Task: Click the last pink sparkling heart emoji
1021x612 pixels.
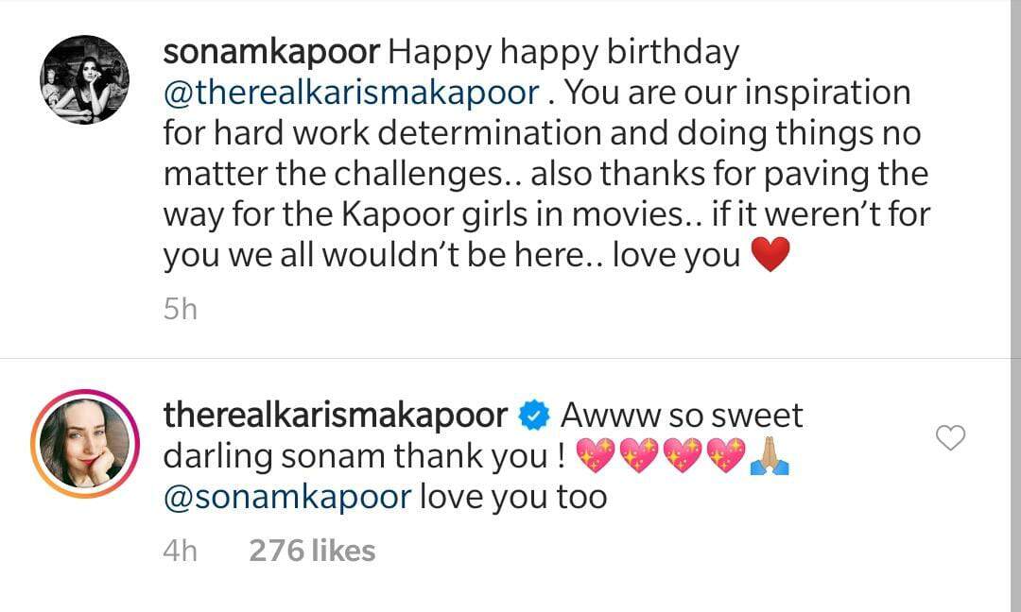Action: [x=725, y=456]
